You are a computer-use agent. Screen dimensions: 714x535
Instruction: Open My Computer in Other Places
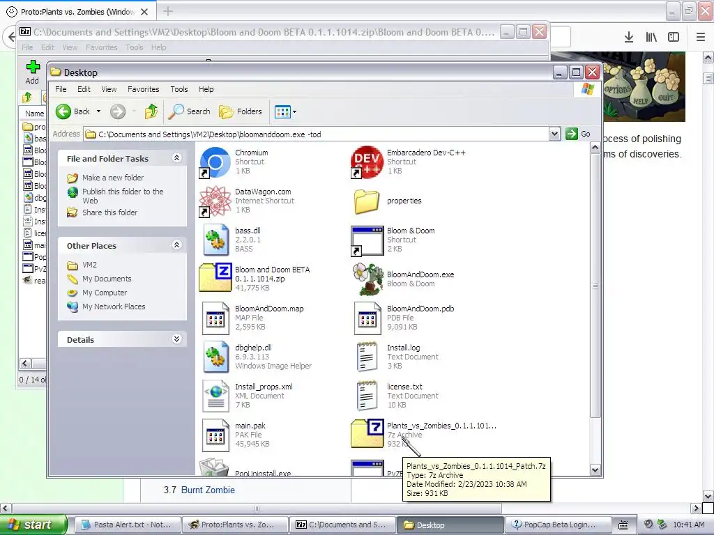pyautogui.click(x=105, y=293)
